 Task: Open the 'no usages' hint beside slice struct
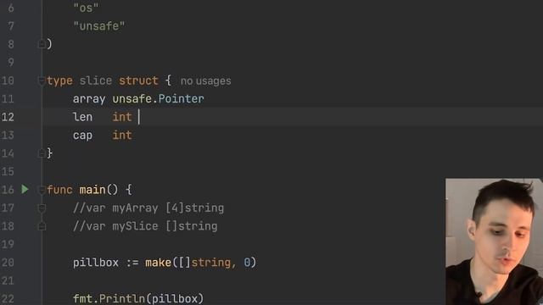[205, 81]
